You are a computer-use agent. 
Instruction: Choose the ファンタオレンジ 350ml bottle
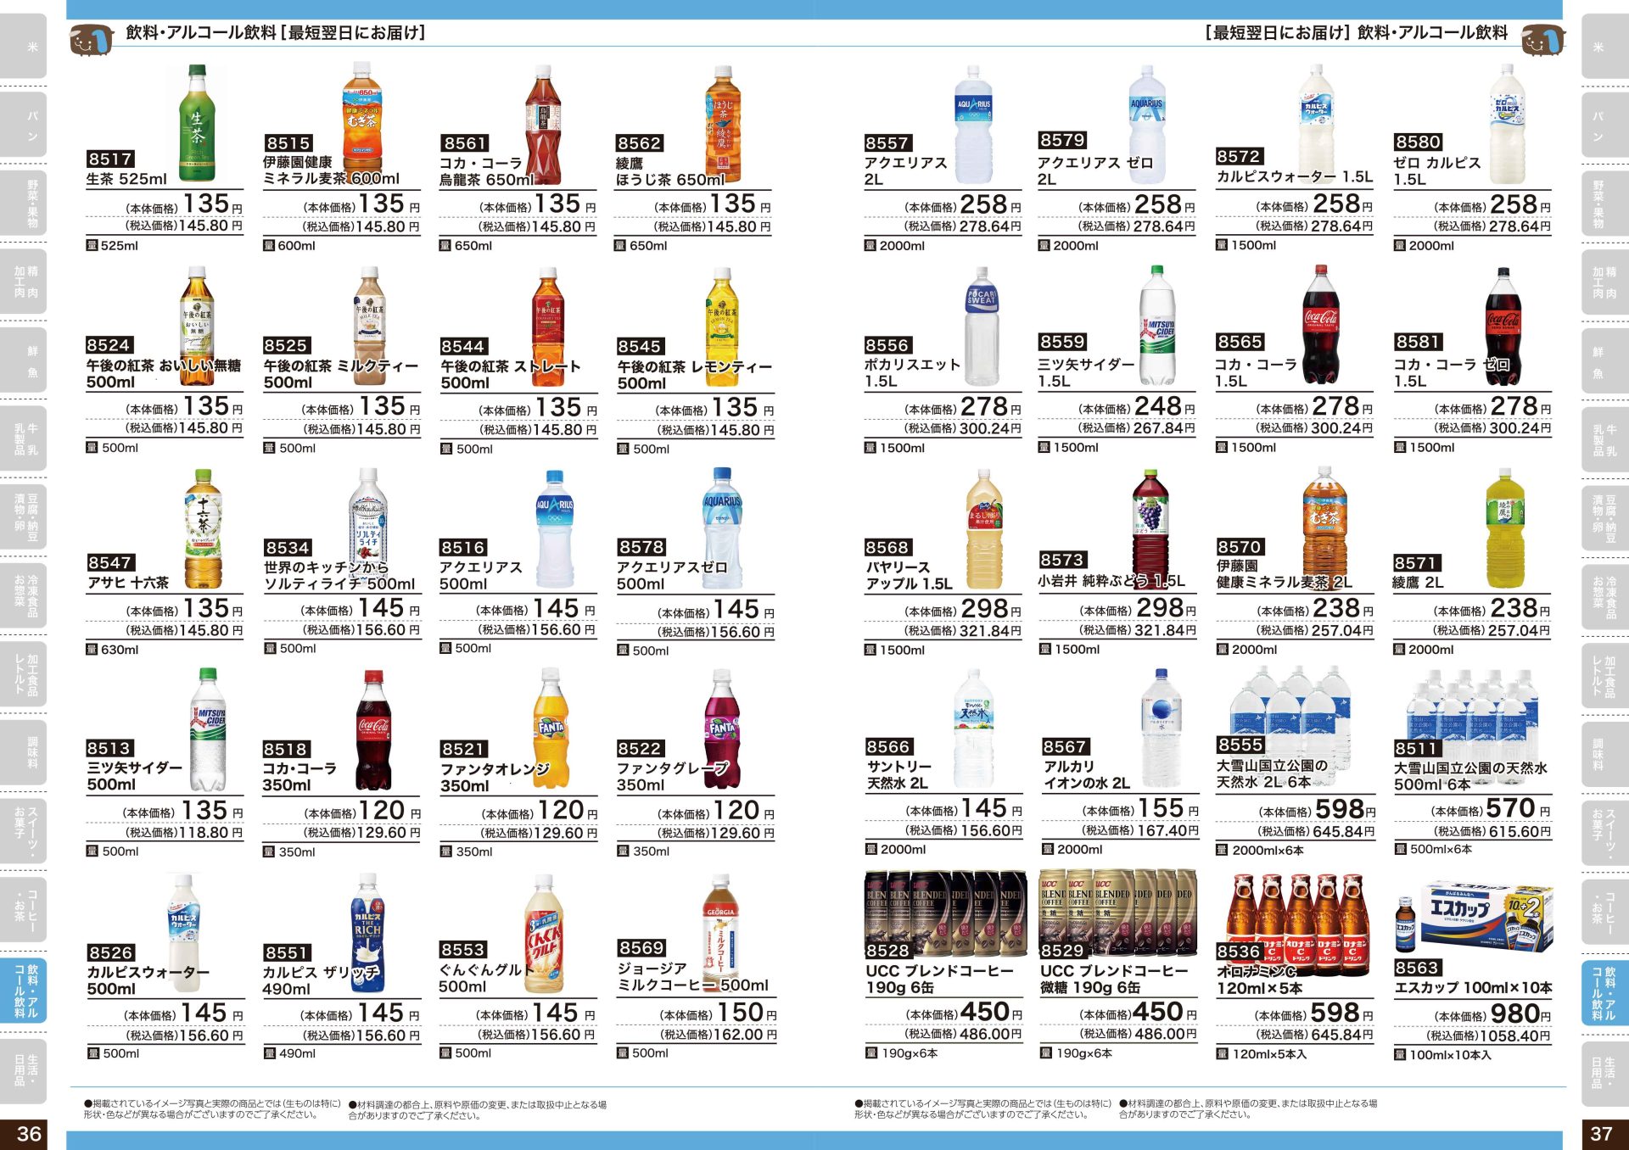point(551,729)
